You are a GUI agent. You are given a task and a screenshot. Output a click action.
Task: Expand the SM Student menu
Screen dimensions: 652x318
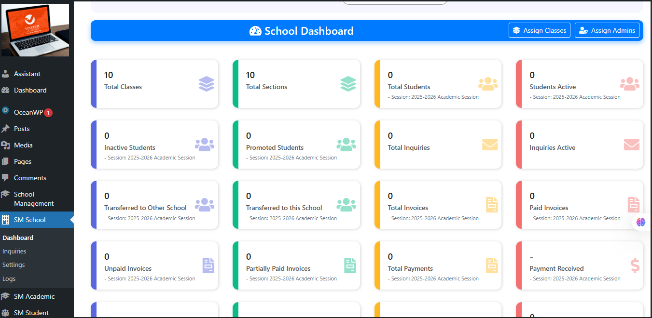(31, 313)
